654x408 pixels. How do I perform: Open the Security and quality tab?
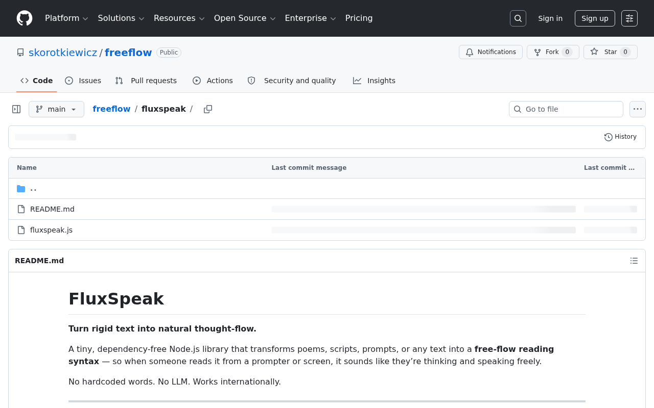(x=292, y=81)
